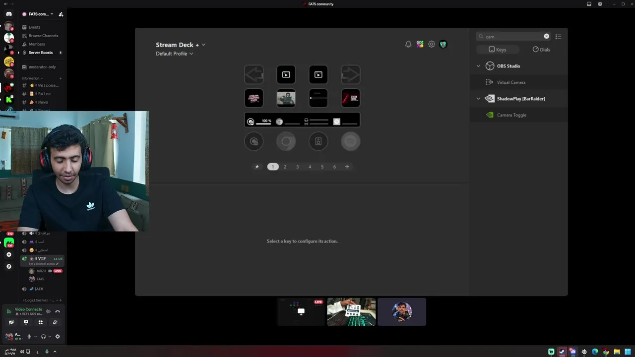Pin the current Stream Deck page
This screenshot has width=635, height=357.
257,167
